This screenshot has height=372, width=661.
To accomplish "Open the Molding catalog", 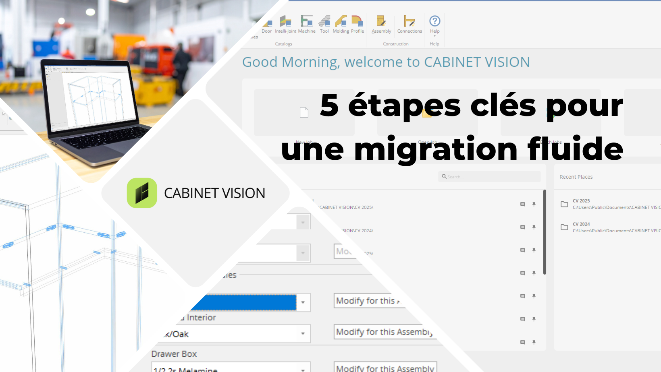I will 341,25.
